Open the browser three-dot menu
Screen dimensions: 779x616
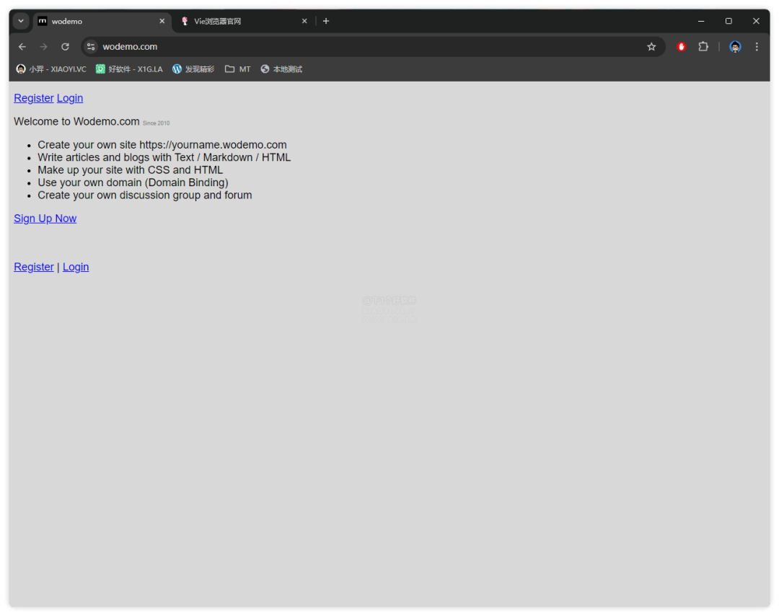757,47
